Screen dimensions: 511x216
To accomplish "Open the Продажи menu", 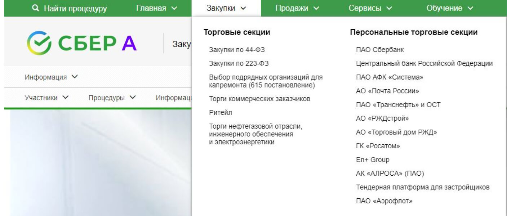I will [x=297, y=8].
